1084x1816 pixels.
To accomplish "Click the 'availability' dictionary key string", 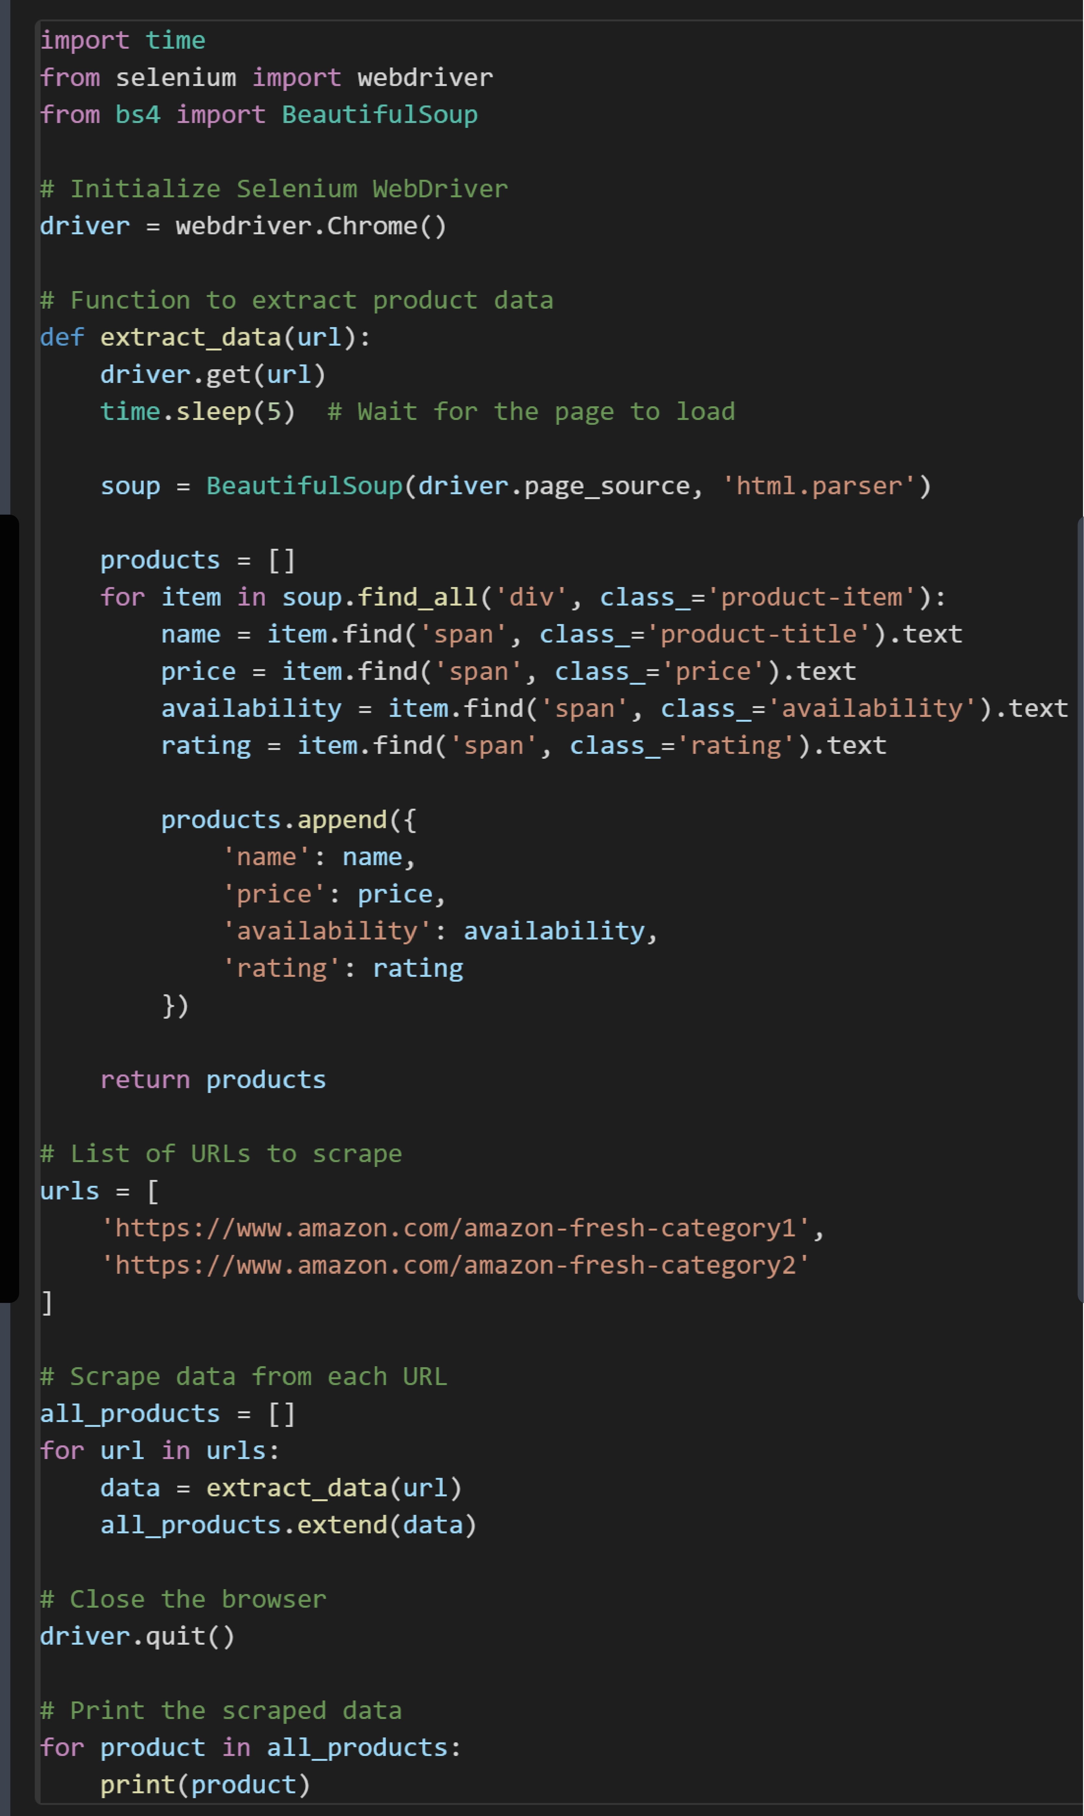I will click(326, 931).
